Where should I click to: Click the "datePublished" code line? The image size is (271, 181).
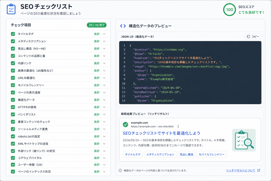click(158, 88)
